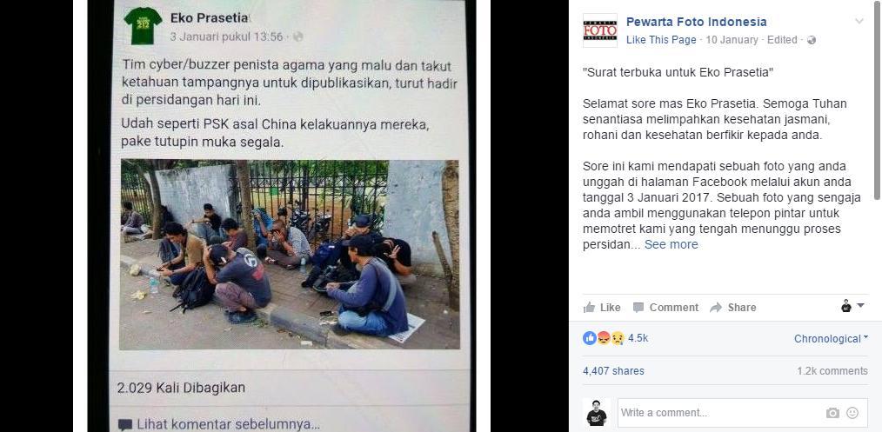Open the 4,407 shares list
The height and width of the screenshot is (432, 882).
click(x=613, y=371)
